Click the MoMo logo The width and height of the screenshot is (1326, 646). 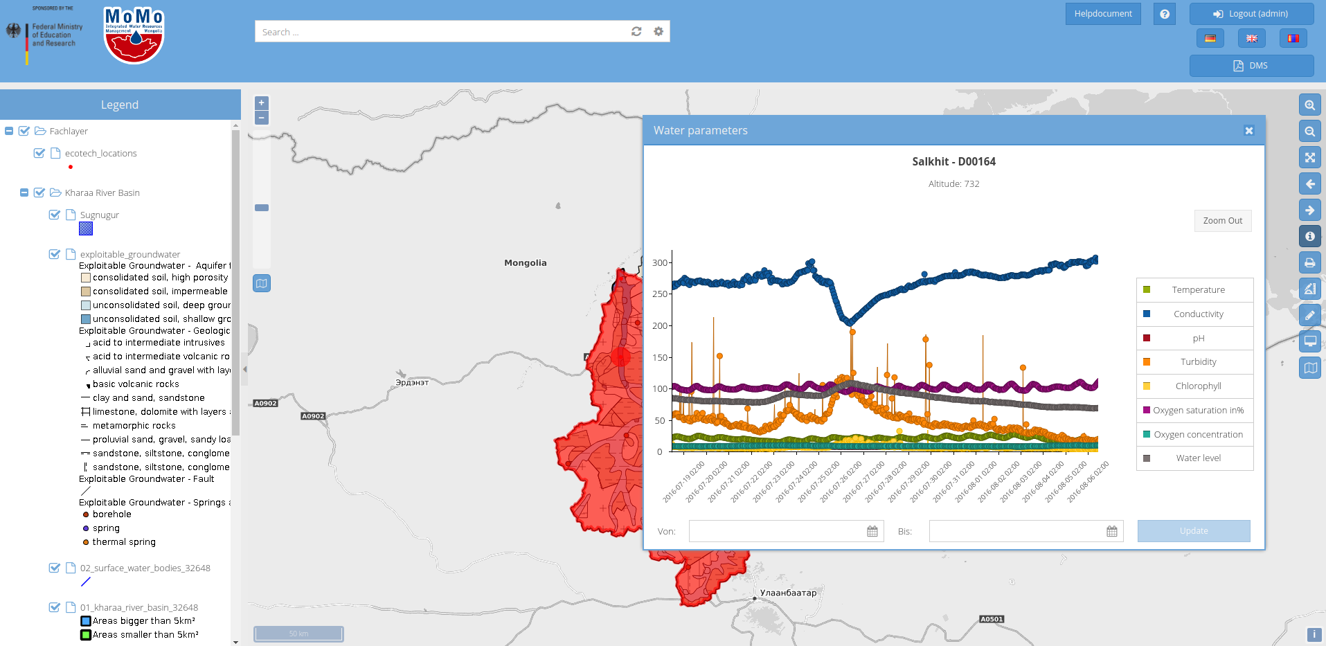[x=134, y=35]
